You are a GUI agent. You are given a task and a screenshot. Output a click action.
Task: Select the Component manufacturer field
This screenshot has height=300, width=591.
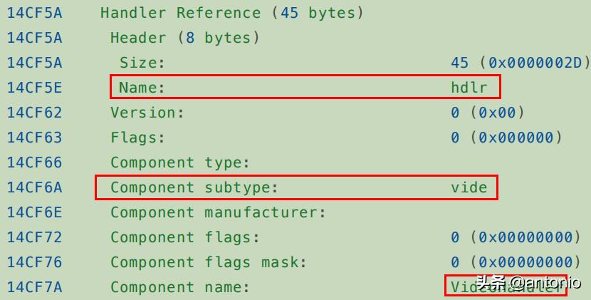(218, 212)
